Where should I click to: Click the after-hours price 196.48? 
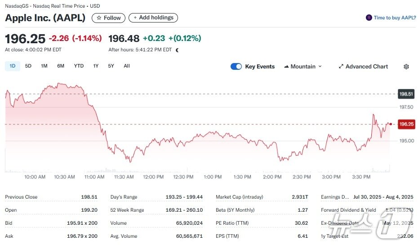pyautogui.click(x=124, y=39)
